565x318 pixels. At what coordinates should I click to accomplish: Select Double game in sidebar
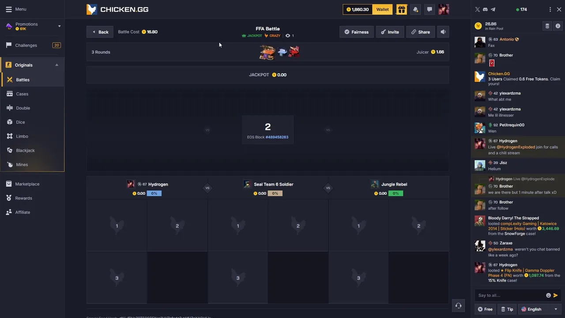pyautogui.click(x=33, y=108)
